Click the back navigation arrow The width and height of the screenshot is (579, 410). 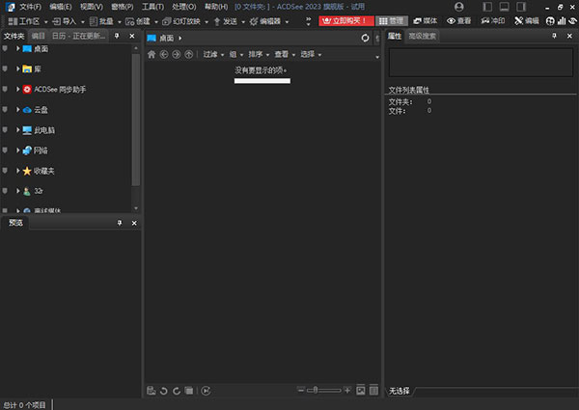click(x=164, y=54)
